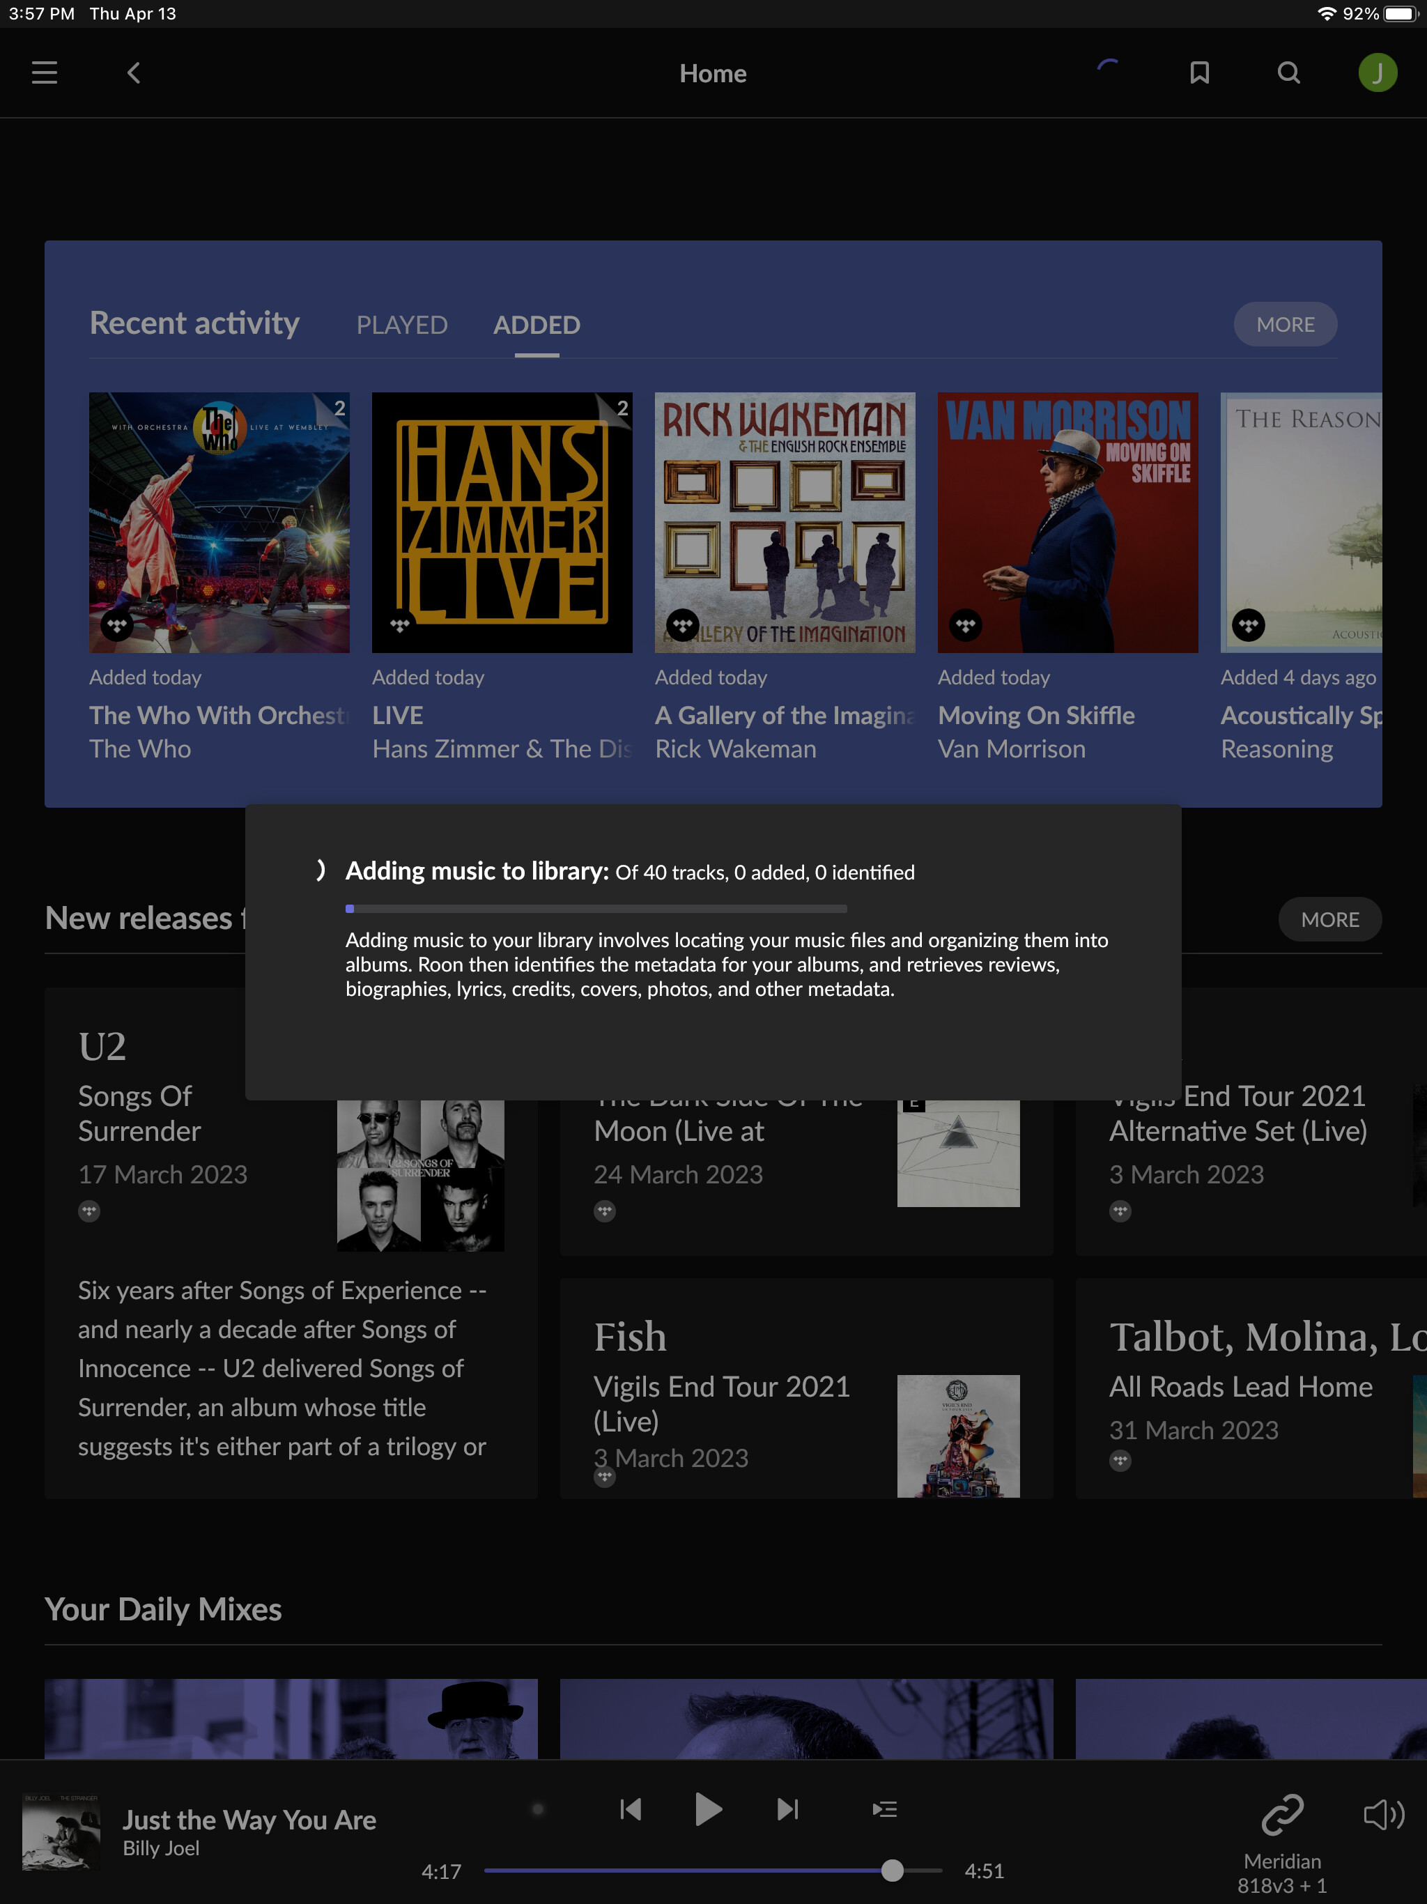Open Hans Zimmer LIVE album cover

pyautogui.click(x=502, y=523)
